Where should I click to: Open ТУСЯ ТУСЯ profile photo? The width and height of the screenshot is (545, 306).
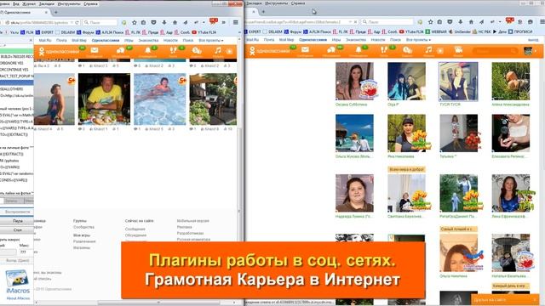coord(458,82)
